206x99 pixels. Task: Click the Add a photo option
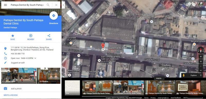[16, 89]
